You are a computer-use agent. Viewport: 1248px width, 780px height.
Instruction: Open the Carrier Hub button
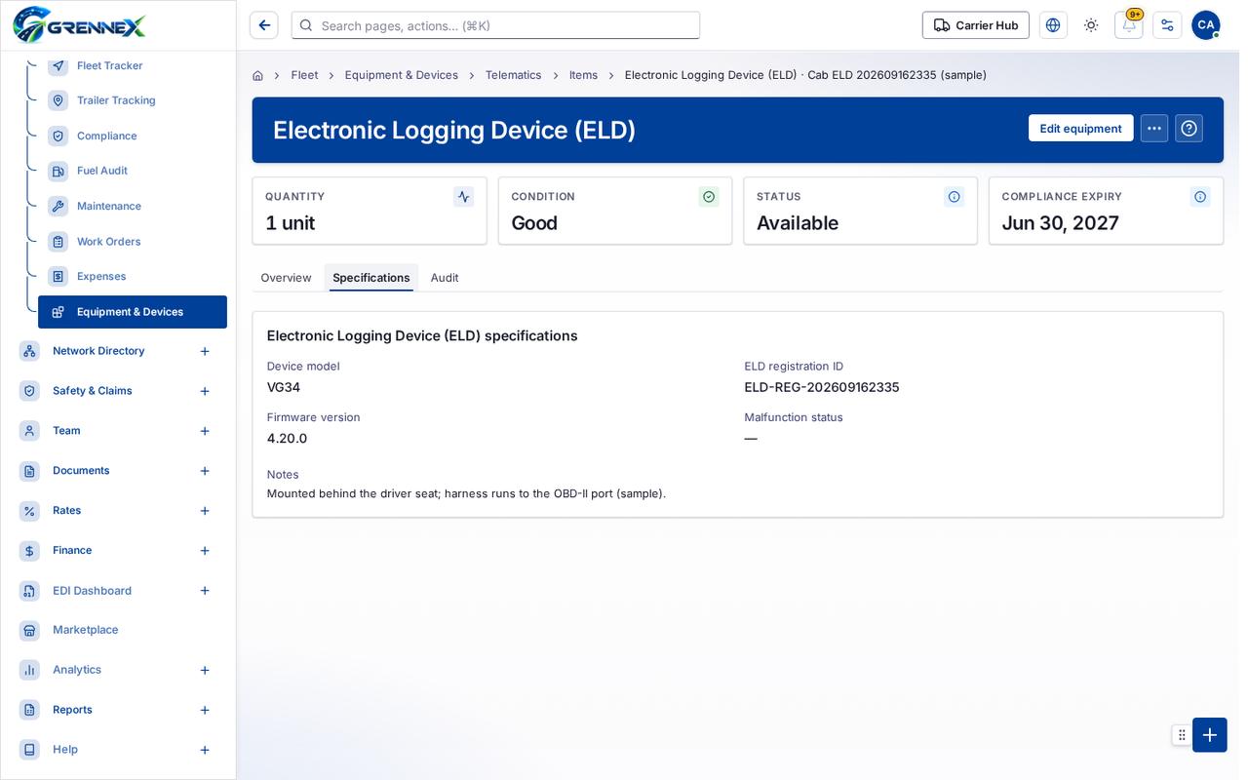coord(976,25)
